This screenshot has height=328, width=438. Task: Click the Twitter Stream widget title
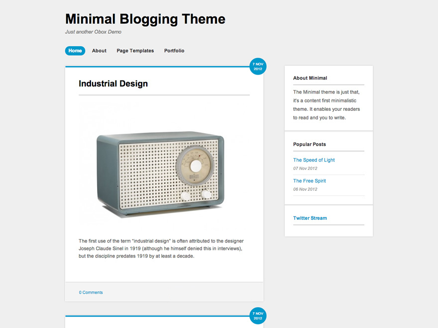tap(310, 218)
